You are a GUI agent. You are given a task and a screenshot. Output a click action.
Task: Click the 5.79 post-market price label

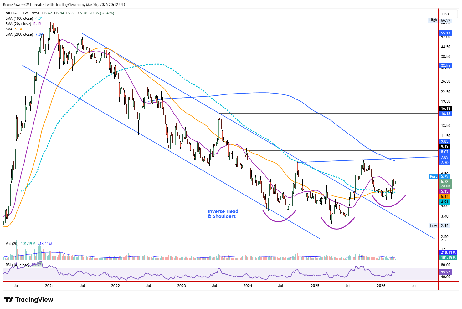[x=444, y=176]
